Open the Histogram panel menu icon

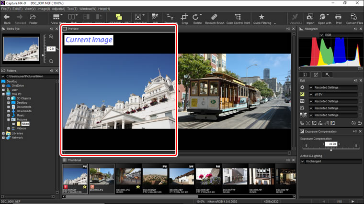coord(355,29)
